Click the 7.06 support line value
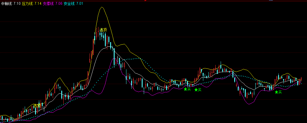The height and width of the screenshot is (123, 307). 59,4
